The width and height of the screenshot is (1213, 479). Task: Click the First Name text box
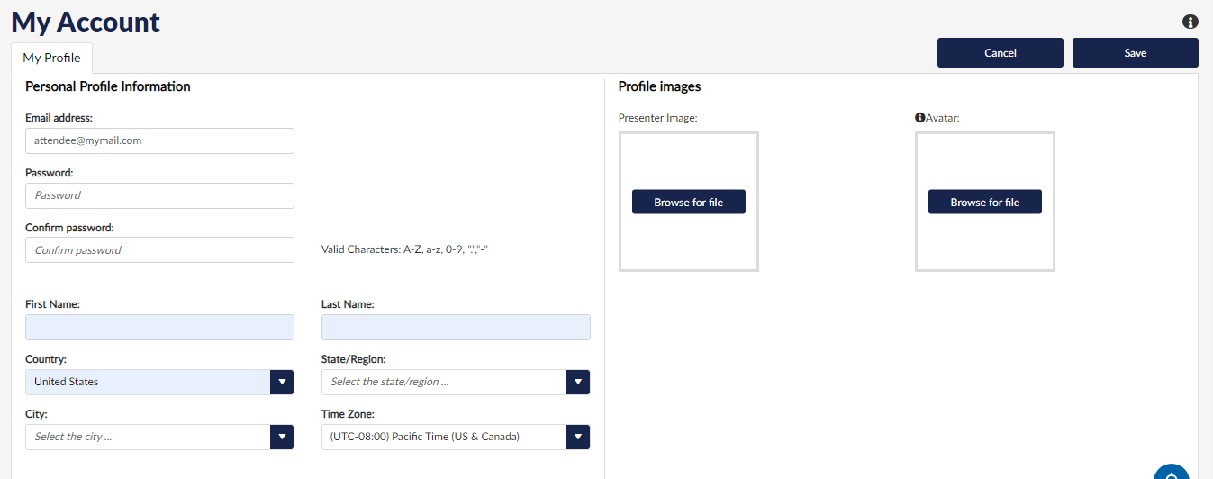pos(159,327)
